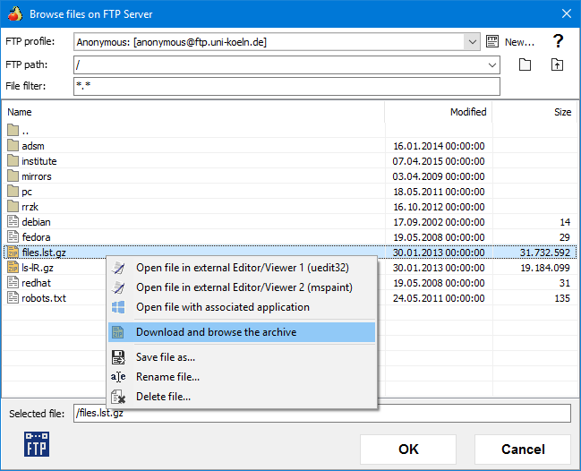Expand the FTP profile dropdown

pos(473,41)
